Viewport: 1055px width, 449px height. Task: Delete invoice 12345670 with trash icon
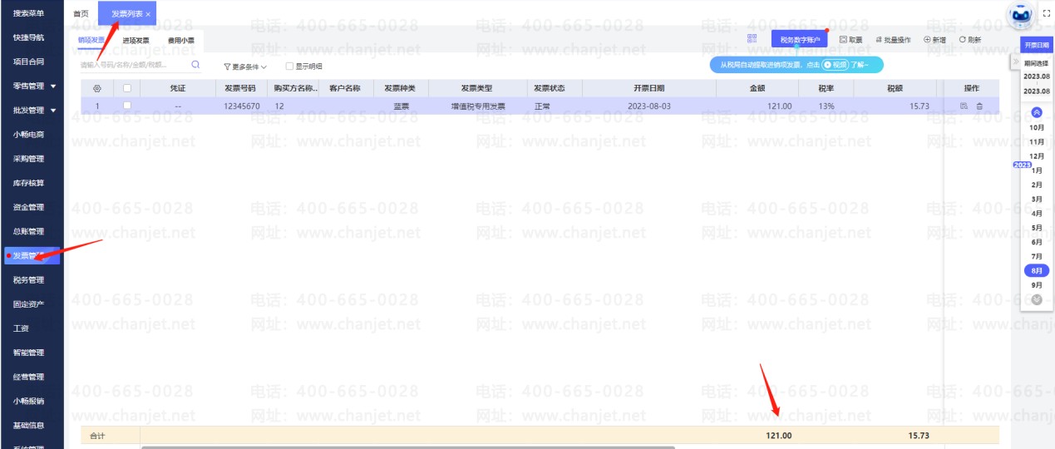click(x=979, y=106)
